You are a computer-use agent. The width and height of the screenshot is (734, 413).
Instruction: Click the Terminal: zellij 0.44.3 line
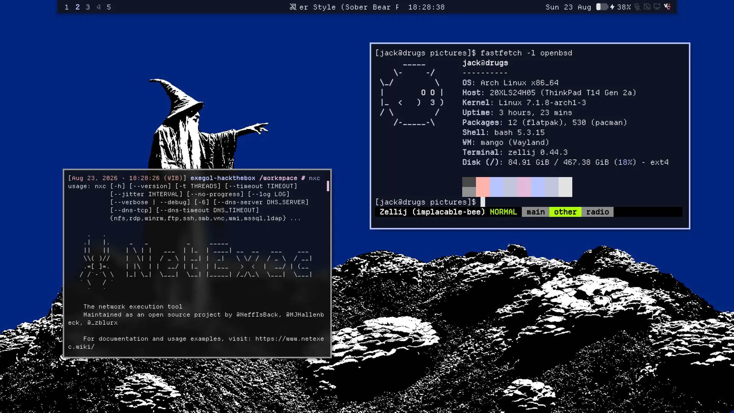515,152
